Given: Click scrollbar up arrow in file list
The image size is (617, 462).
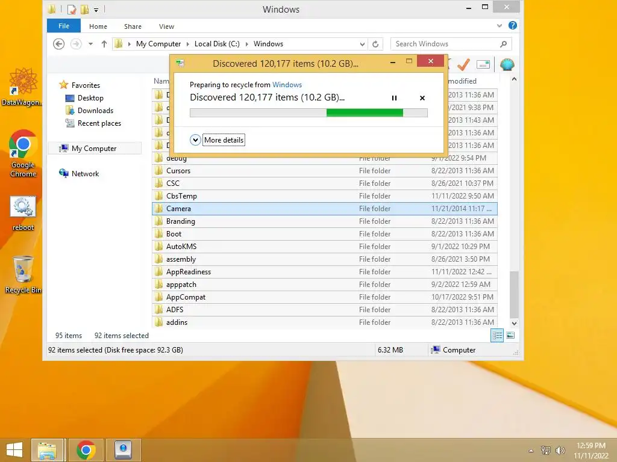Looking at the screenshot, I should pos(514,79).
